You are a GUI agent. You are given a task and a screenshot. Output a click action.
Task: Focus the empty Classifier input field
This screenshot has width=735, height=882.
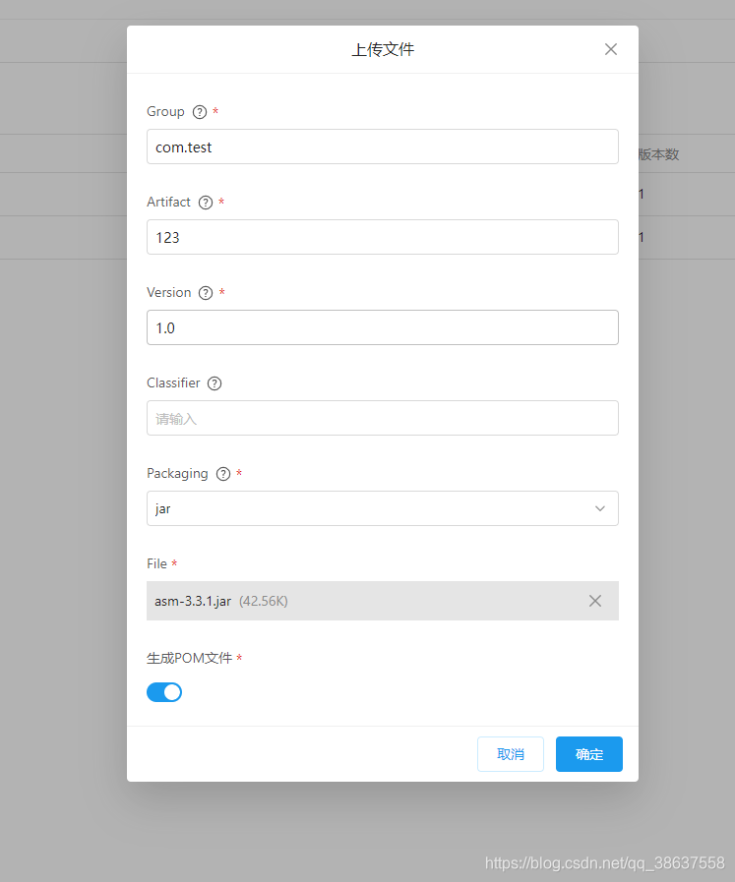click(383, 418)
